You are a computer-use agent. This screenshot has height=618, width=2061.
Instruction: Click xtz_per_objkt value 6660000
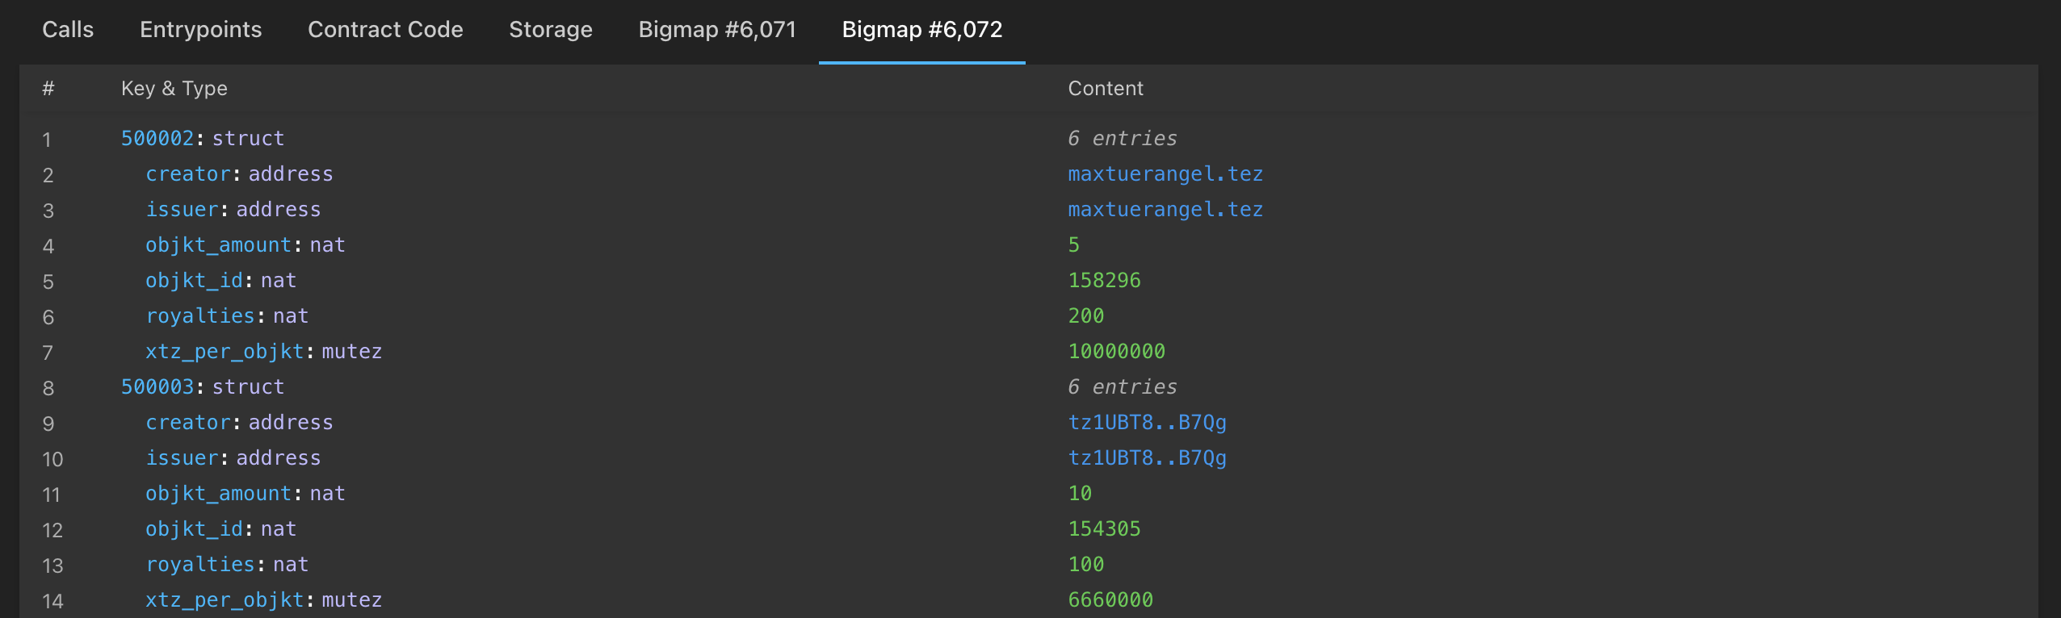click(1110, 600)
